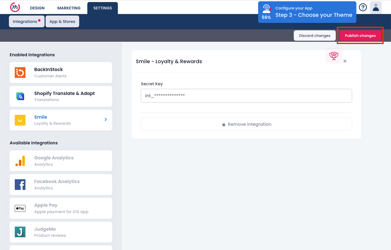Click the onboarding assistant avatar icon
Image resolution: width=391 pixels, height=250 pixels.
point(267,9)
